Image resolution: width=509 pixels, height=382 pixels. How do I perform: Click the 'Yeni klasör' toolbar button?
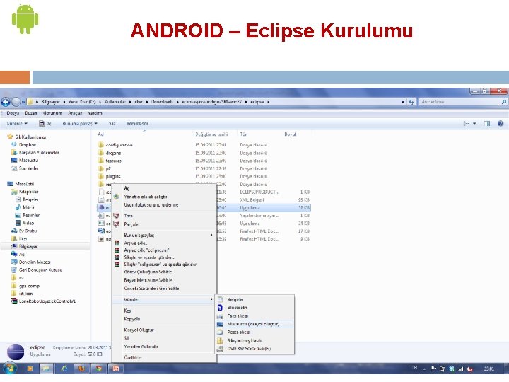click(x=137, y=123)
